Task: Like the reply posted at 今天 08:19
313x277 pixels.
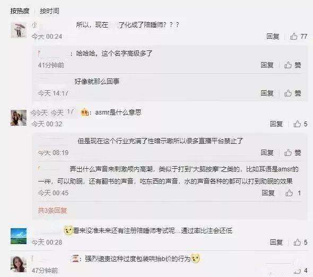Action: pyautogui.click(x=292, y=153)
